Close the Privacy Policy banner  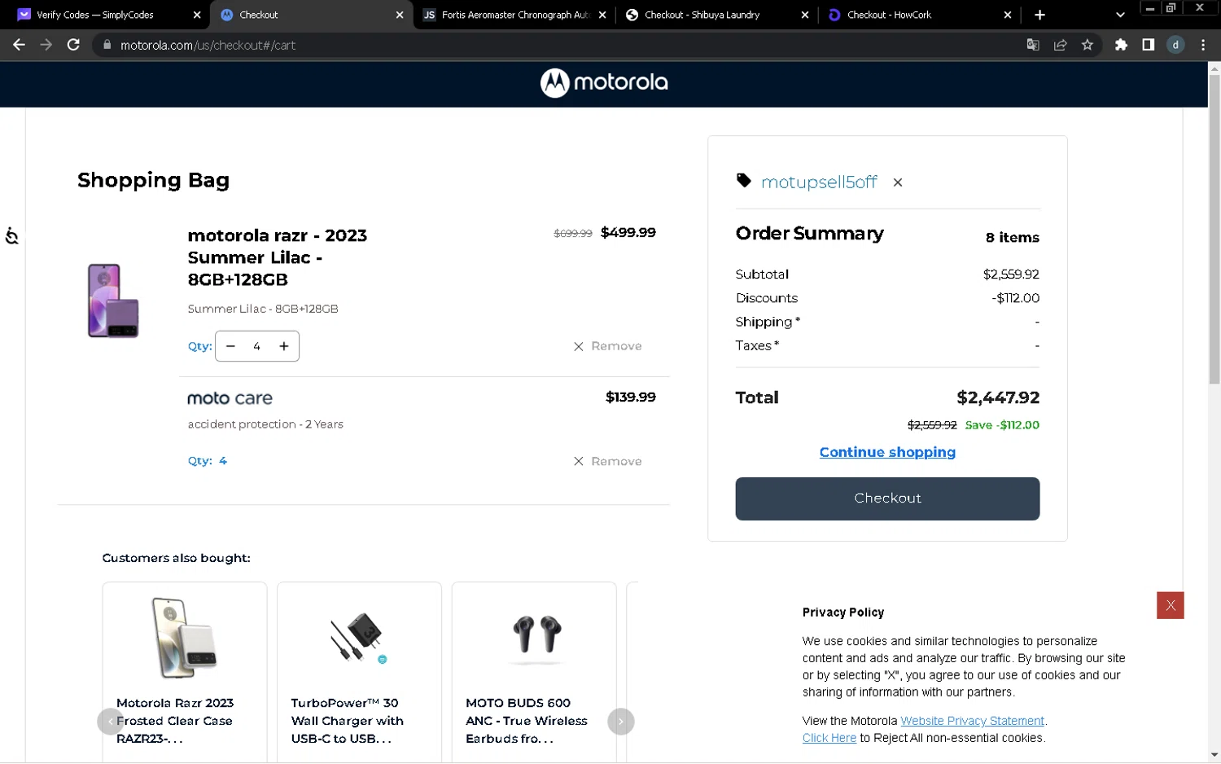1170,605
